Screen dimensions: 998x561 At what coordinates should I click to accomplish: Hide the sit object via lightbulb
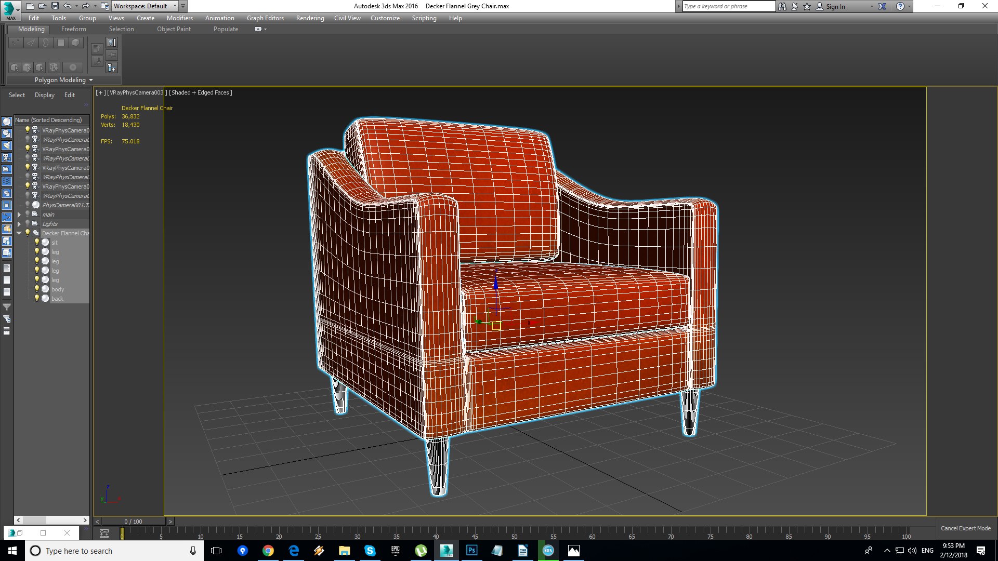[x=37, y=242]
